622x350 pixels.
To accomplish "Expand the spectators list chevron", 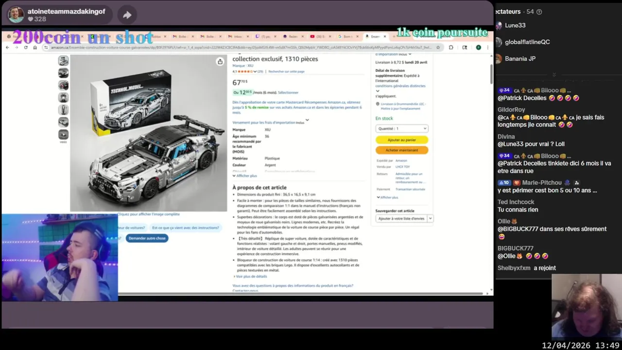I will 554,74.
